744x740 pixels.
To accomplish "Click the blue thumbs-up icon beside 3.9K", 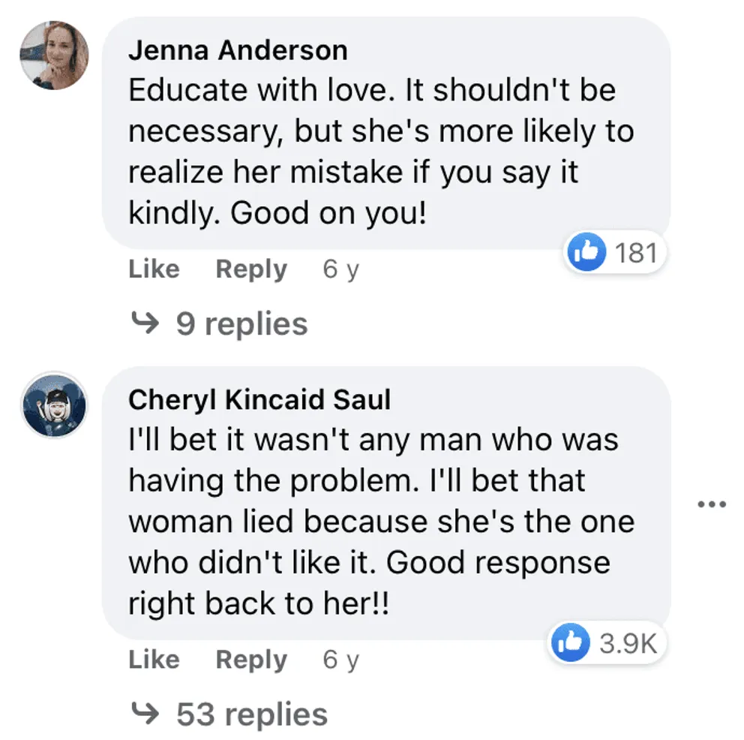I will coord(571,642).
